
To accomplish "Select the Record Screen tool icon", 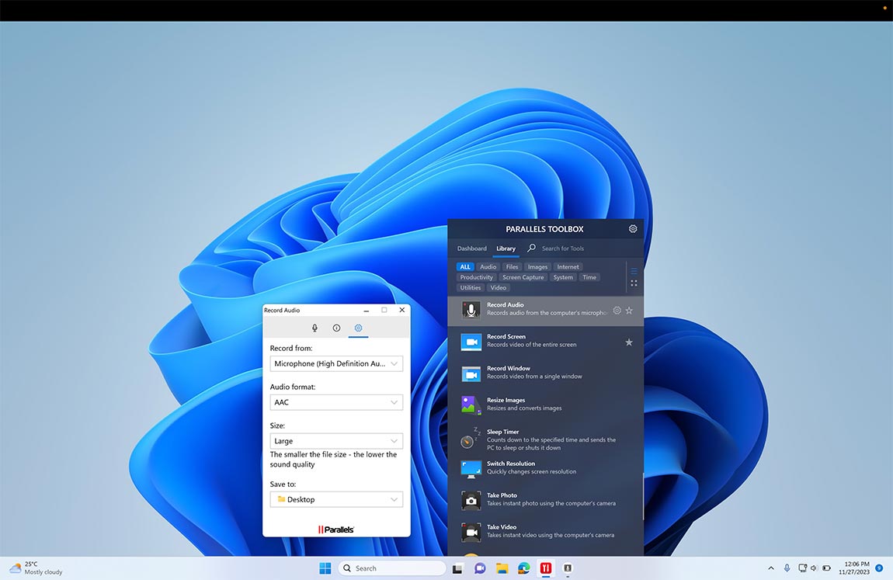I will 470,342.
